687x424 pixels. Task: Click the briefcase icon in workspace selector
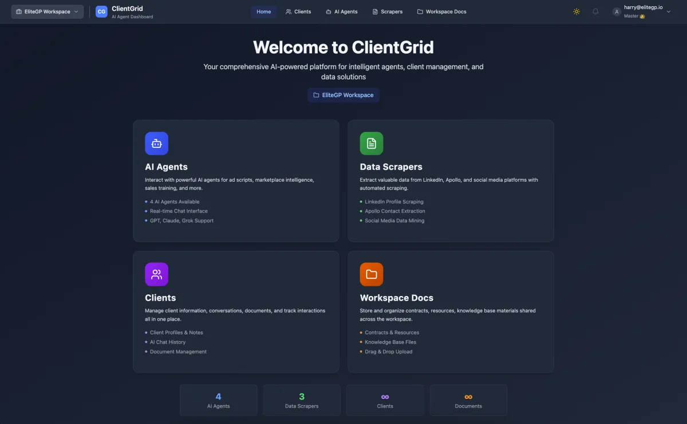pyautogui.click(x=19, y=11)
